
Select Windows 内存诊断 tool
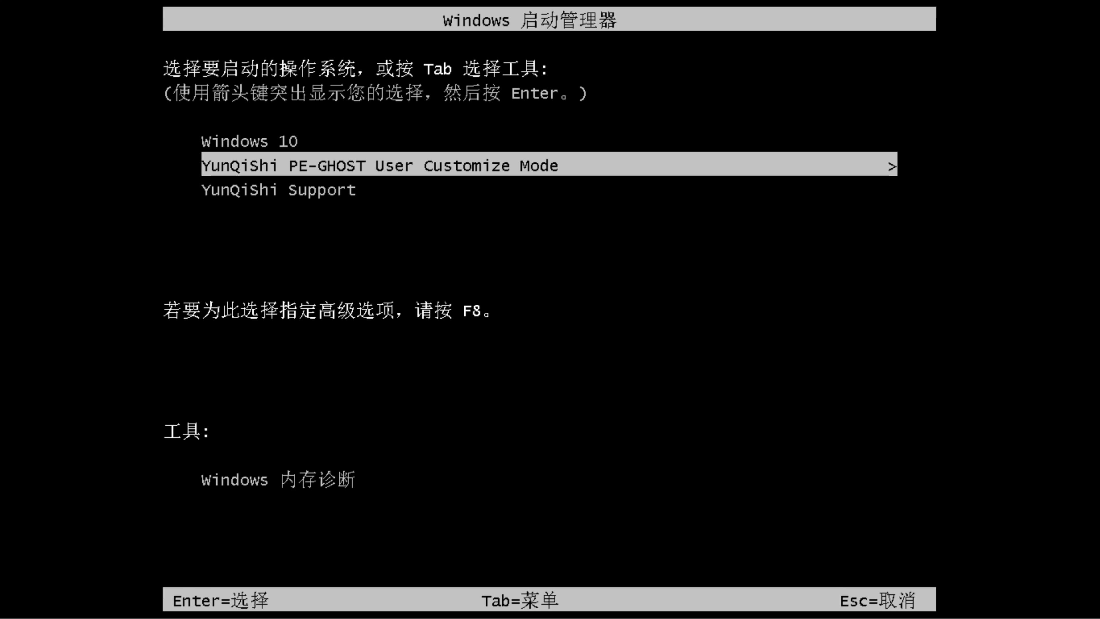(278, 480)
